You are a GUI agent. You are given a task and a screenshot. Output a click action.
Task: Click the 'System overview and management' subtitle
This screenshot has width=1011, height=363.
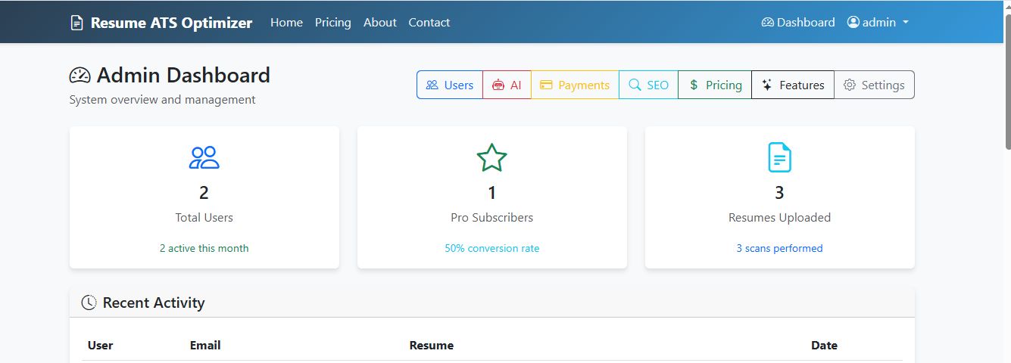click(163, 100)
